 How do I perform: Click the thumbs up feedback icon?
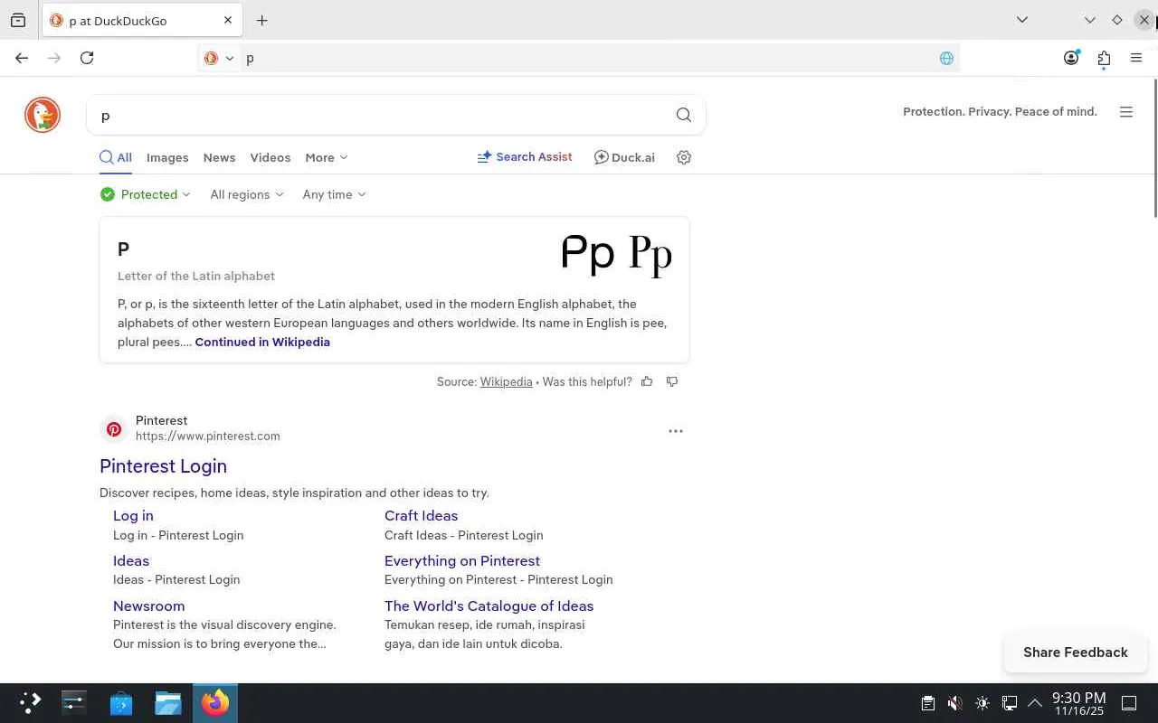[647, 381]
